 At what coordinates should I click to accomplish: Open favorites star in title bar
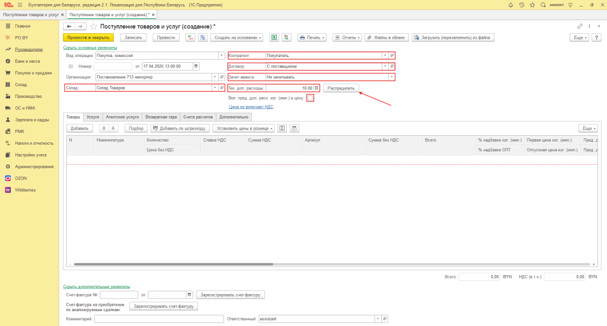[532, 5]
